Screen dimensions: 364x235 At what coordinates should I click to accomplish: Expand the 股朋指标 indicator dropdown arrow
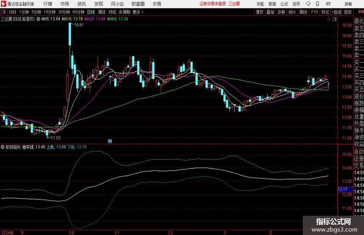coord(3,147)
